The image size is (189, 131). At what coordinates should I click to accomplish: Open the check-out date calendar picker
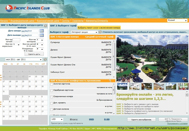[41, 35]
